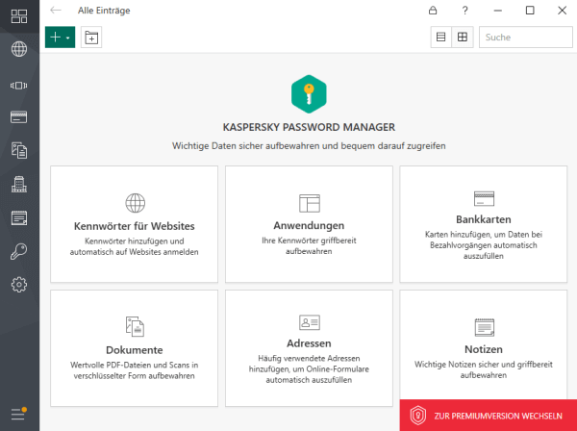Viewport: 577px width, 431px height.
Task: Click the Kaspersky key hexagon logo
Action: click(309, 94)
